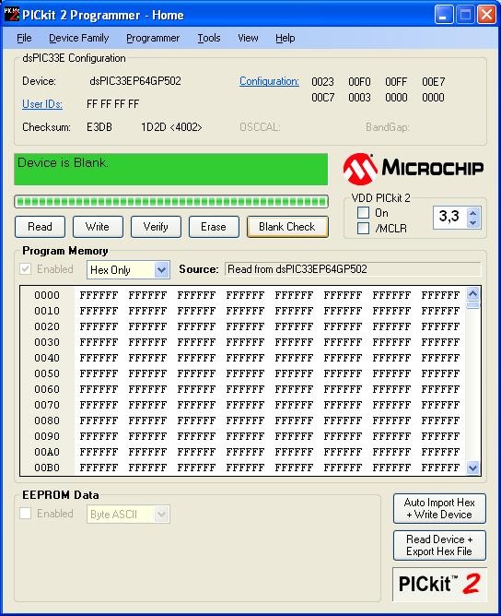Click the program memory scrollbar thumb

(473, 305)
